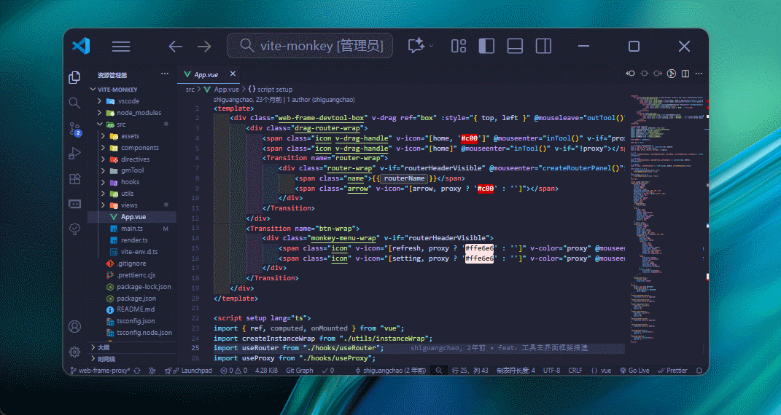Toggle the secondary side bar

(x=543, y=46)
